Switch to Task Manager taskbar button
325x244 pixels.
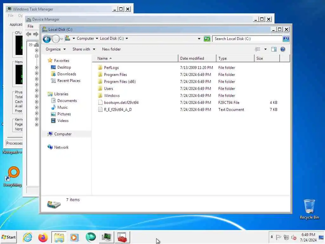(107, 237)
